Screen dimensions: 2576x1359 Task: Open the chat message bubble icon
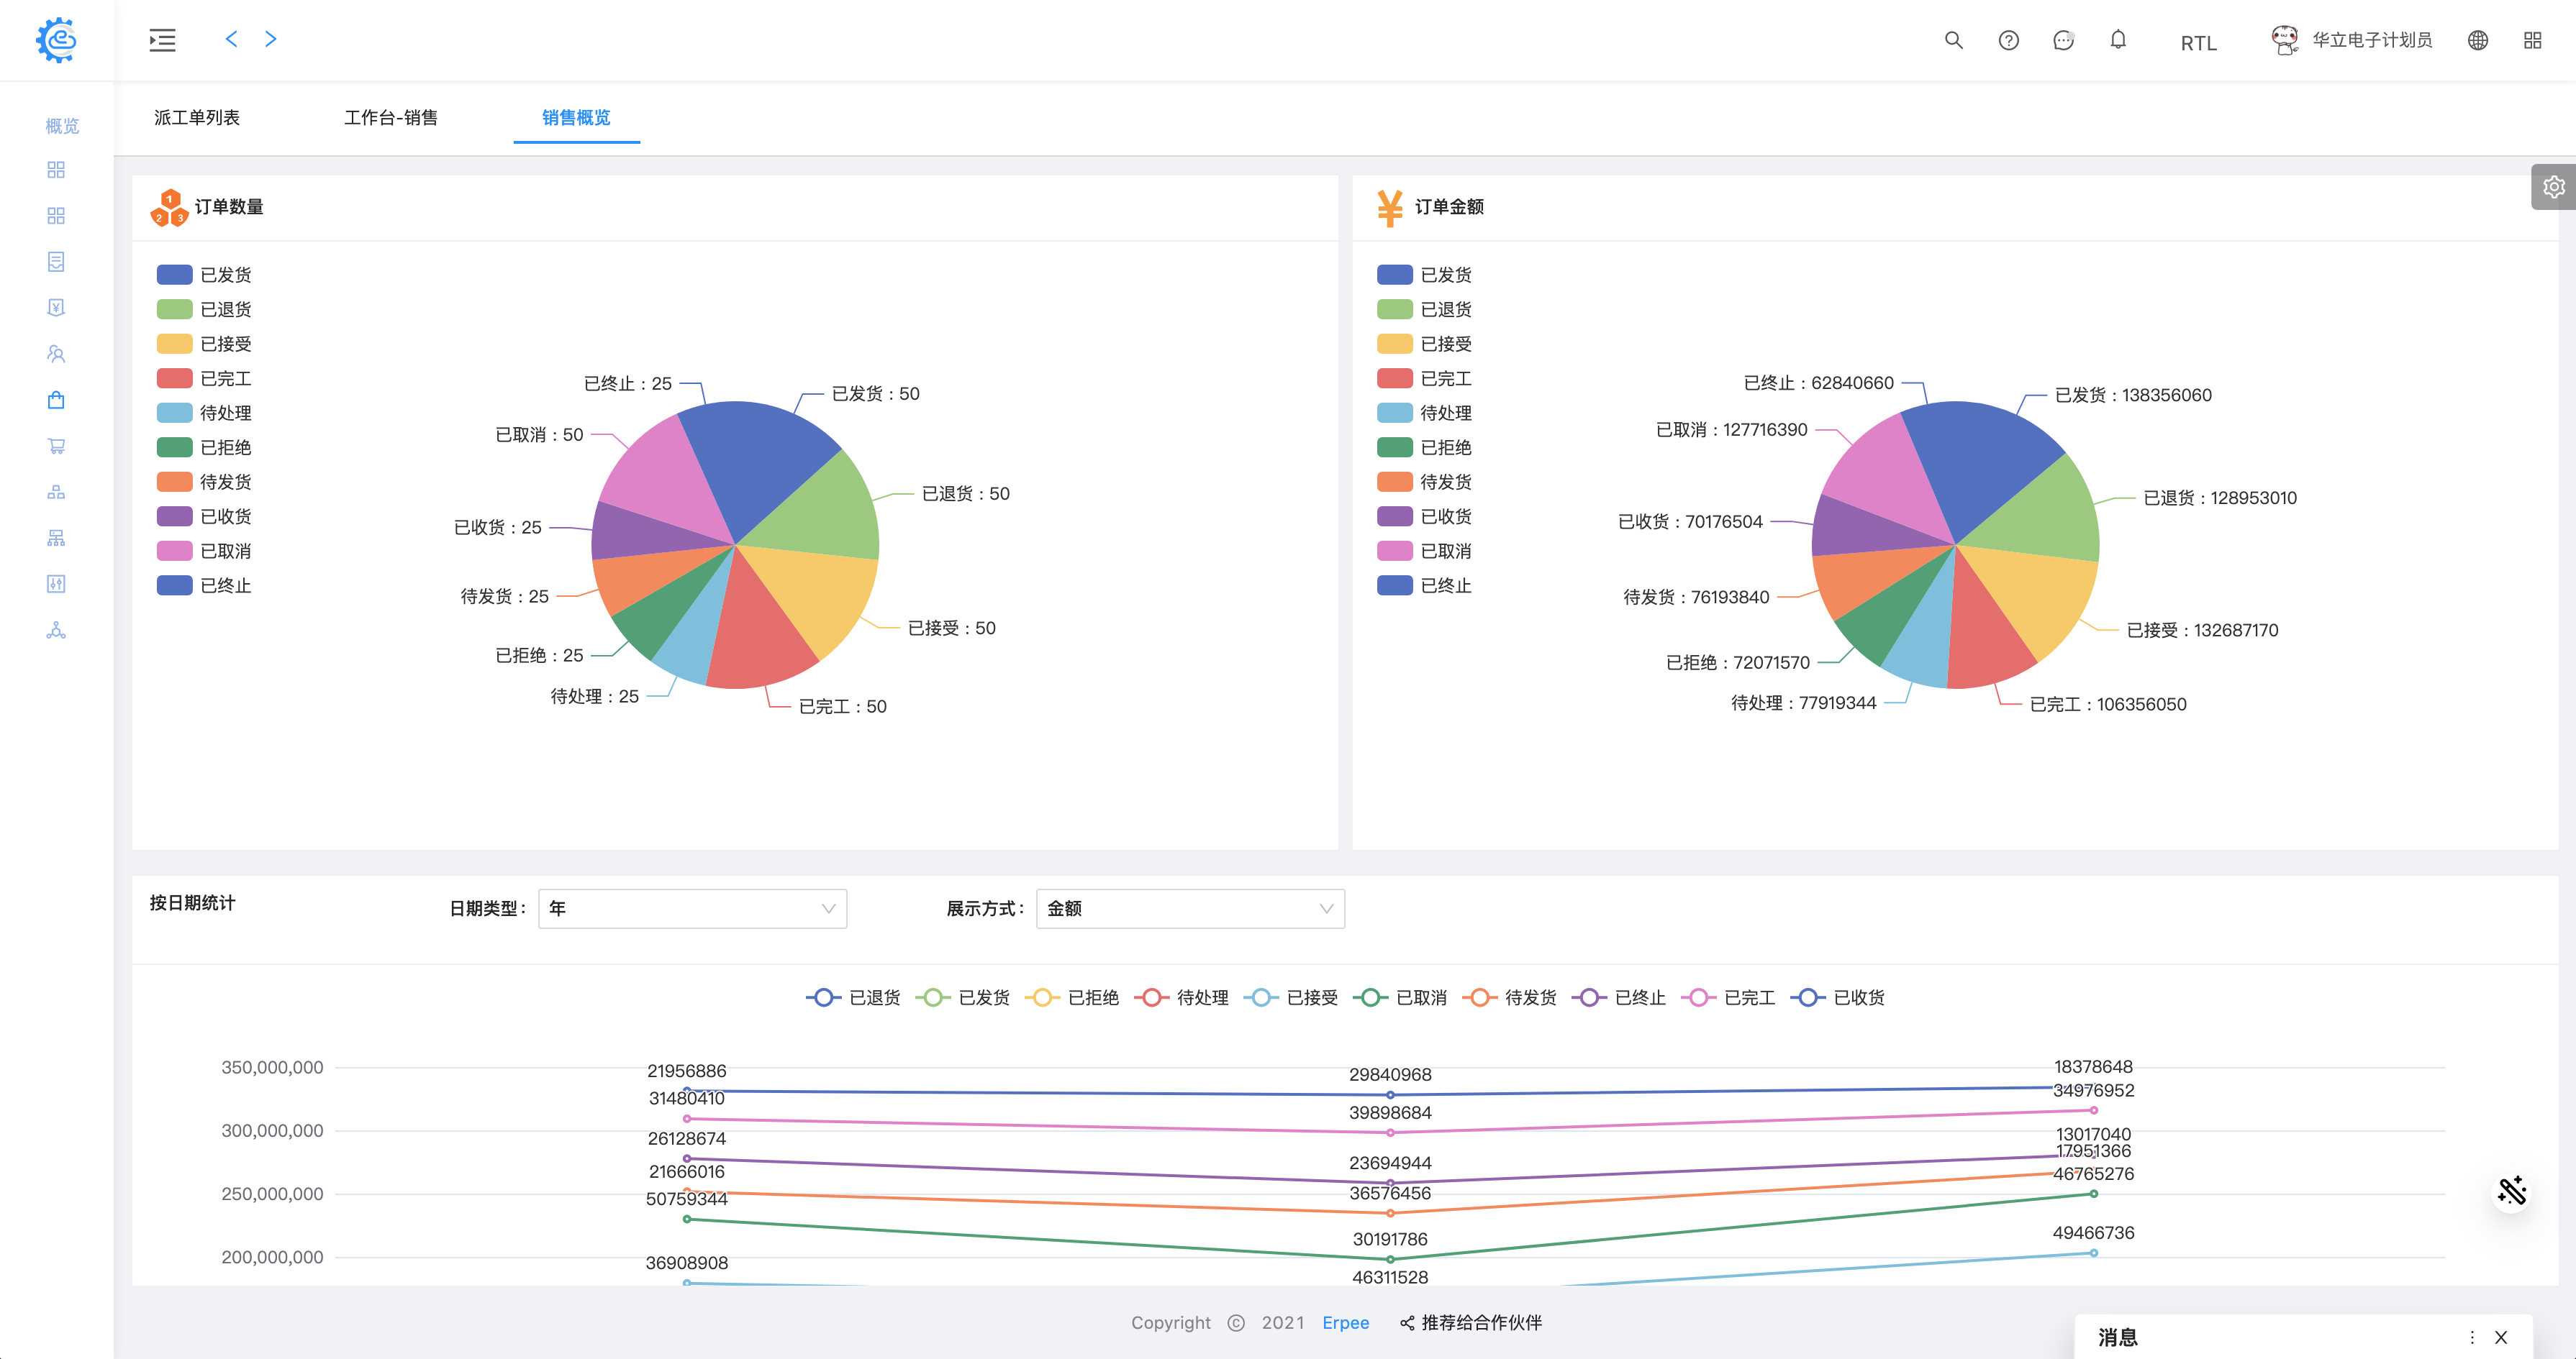pos(2063,40)
